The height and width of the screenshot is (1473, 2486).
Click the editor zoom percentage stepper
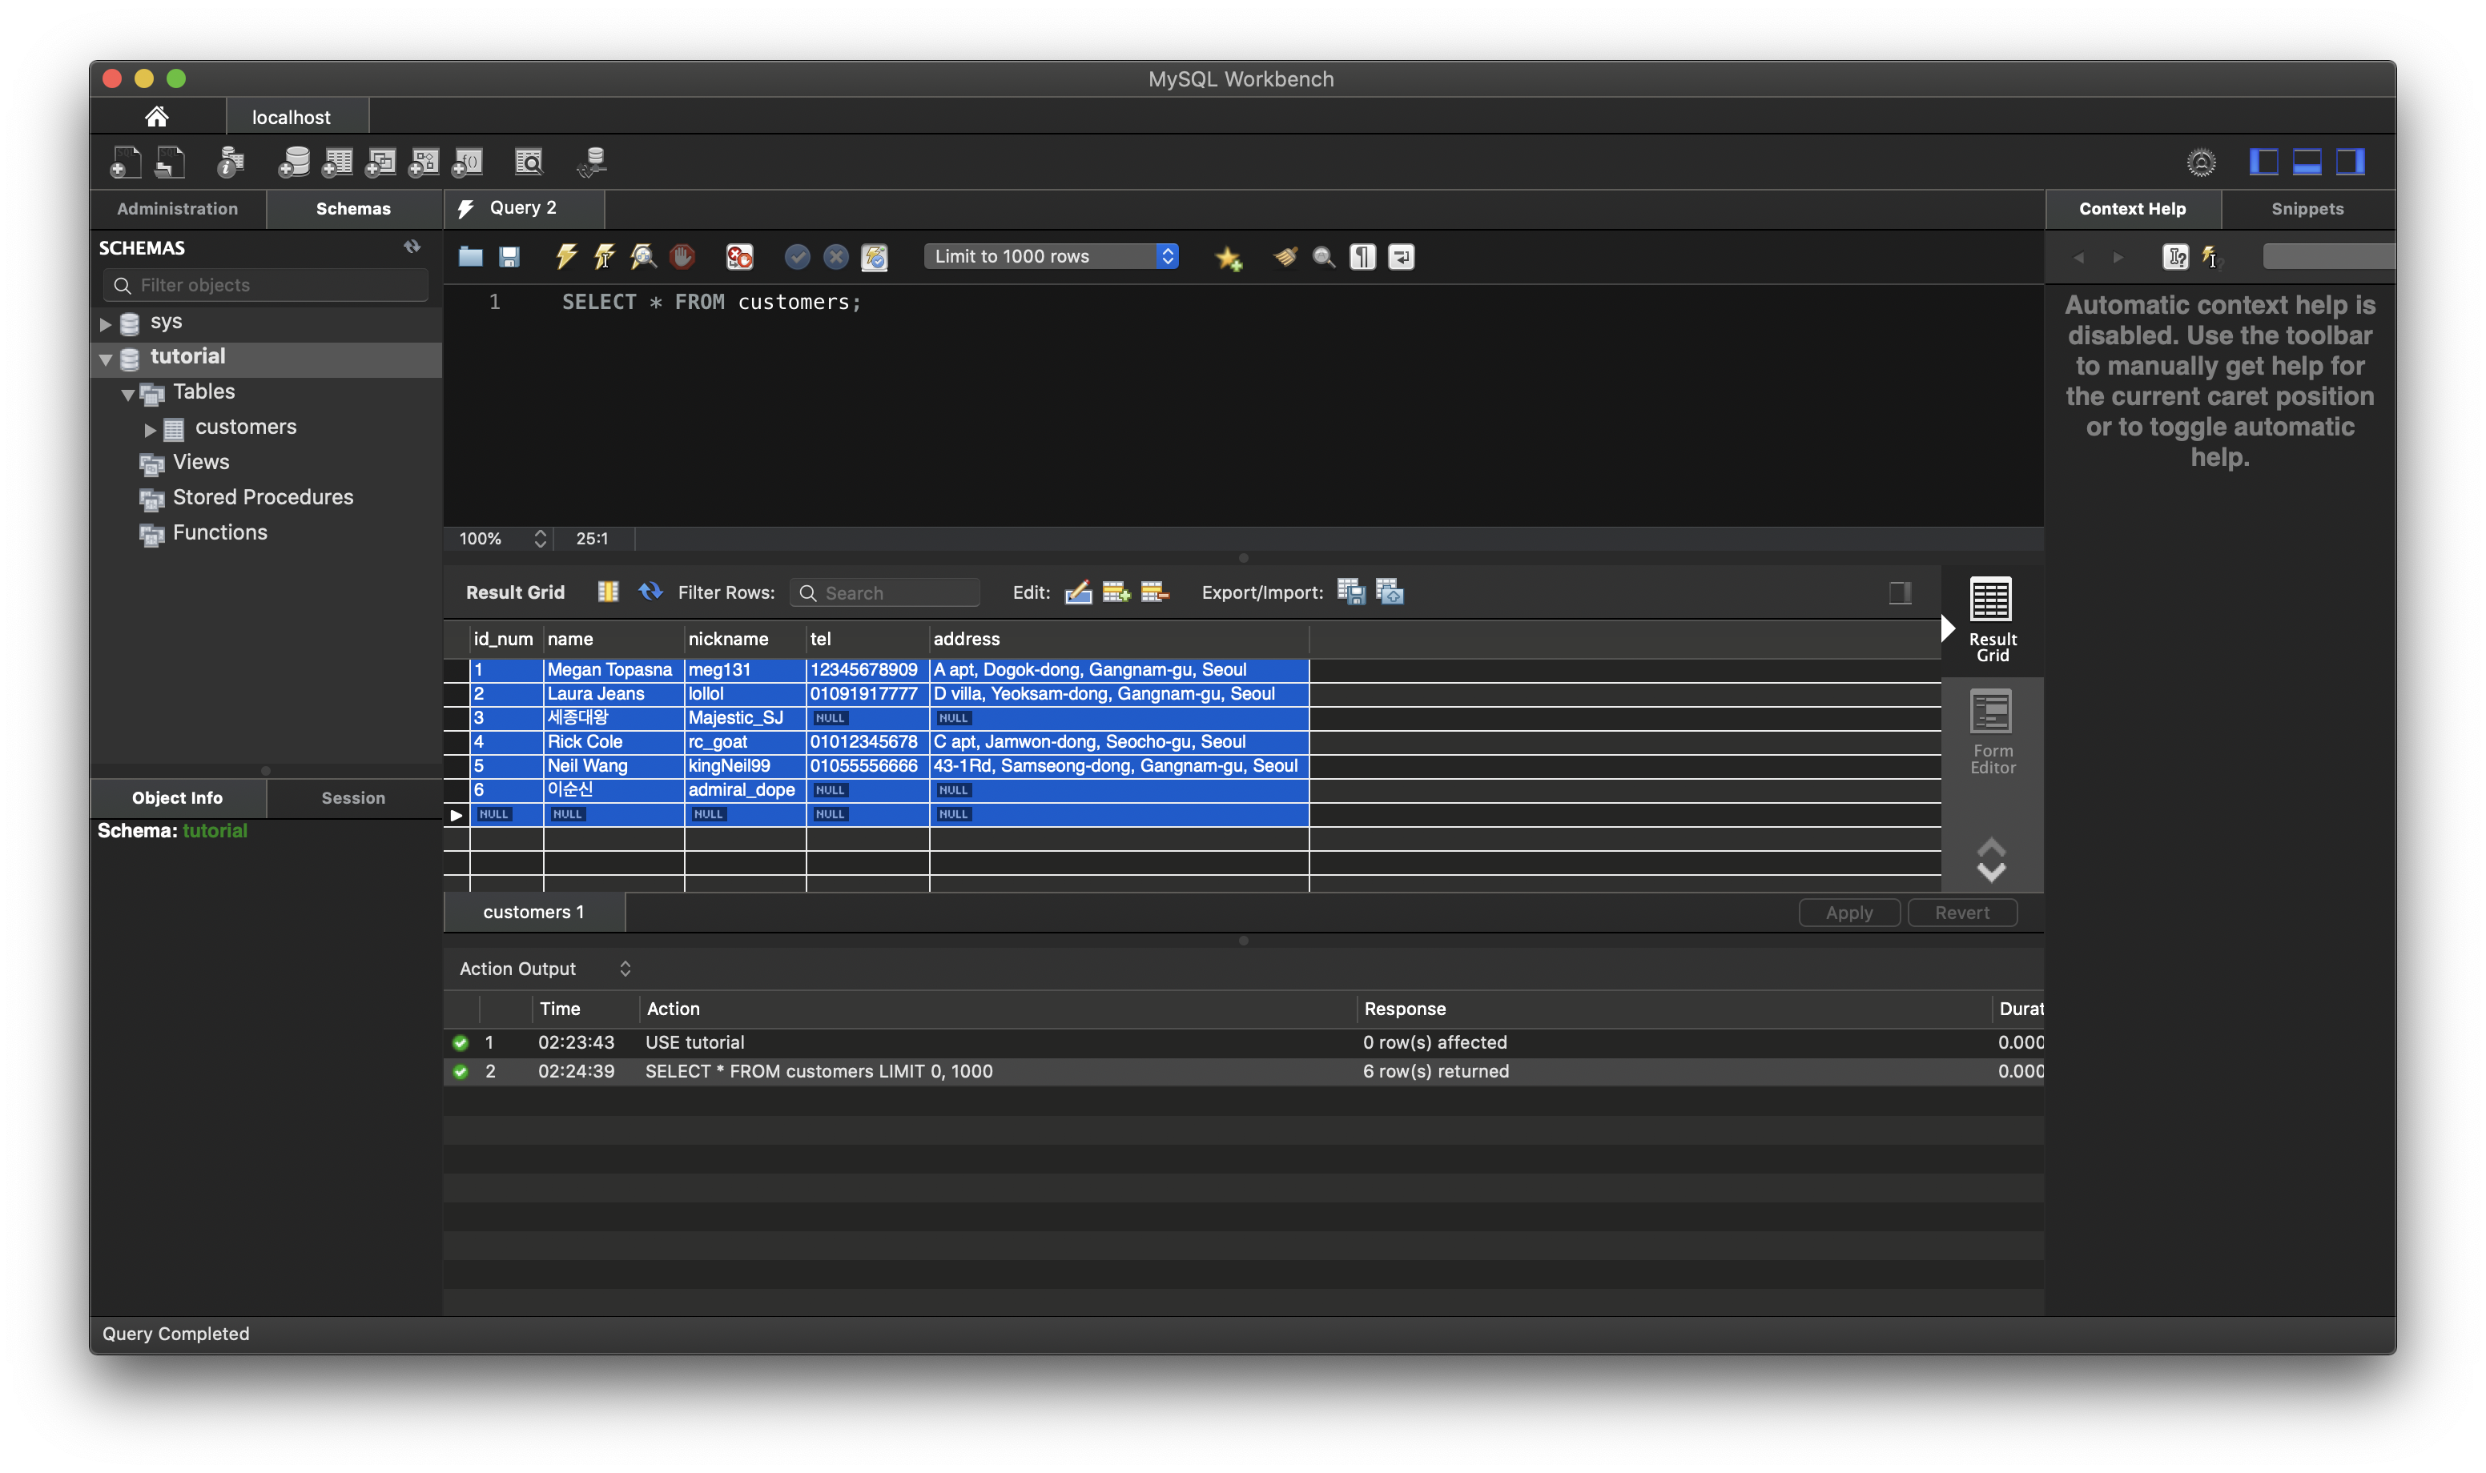pyautogui.click(x=540, y=538)
